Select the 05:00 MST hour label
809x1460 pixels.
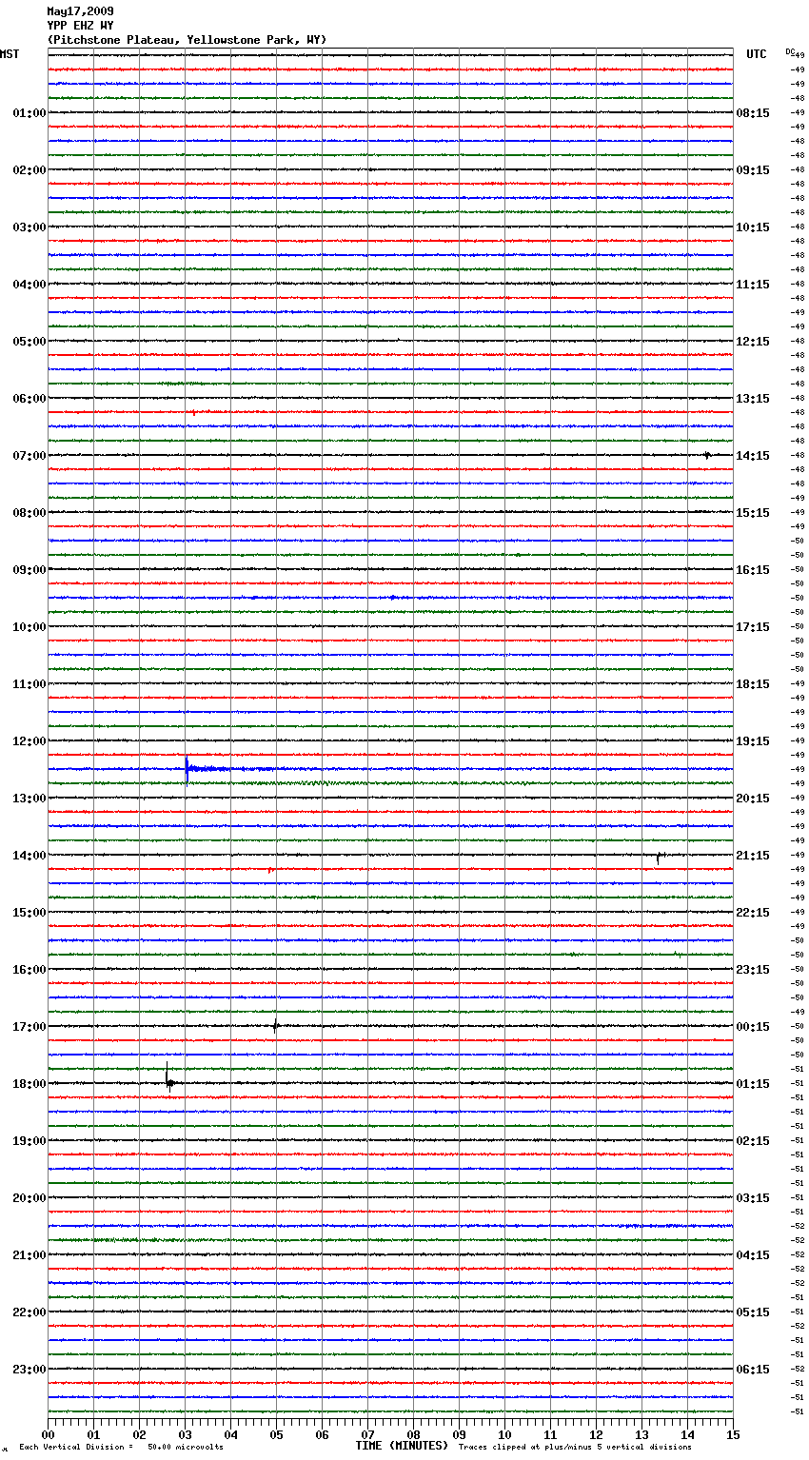[x=30, y=342]
